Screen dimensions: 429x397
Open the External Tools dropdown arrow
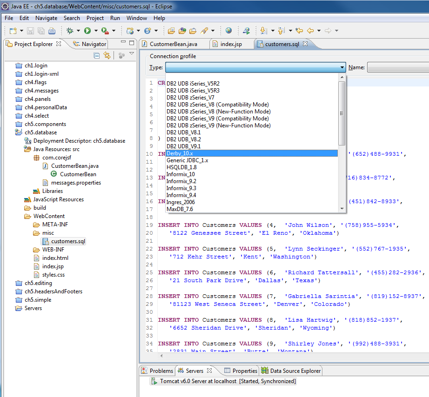click(114, 31)
